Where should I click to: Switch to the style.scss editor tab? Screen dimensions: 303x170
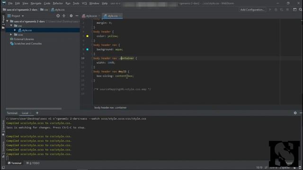(91, 16)
